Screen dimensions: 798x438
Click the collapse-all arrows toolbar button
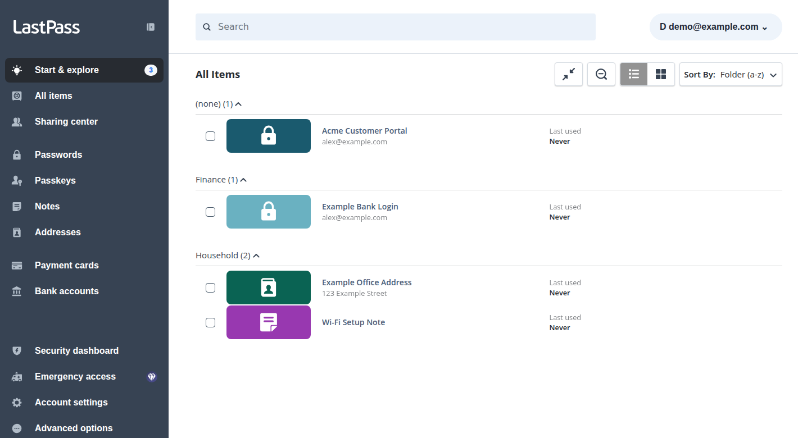click(x=569, y=74)
